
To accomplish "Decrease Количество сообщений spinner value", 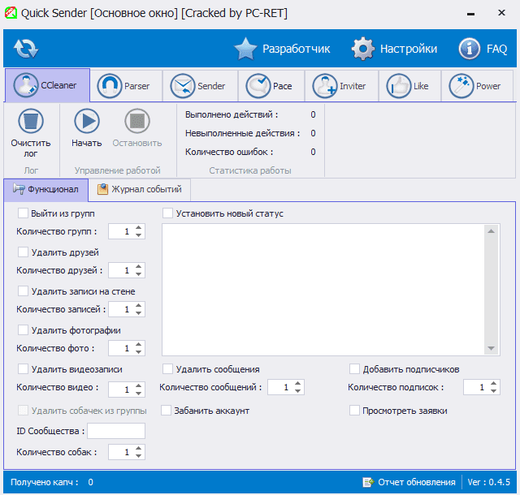I will click(x=298, y=391).
